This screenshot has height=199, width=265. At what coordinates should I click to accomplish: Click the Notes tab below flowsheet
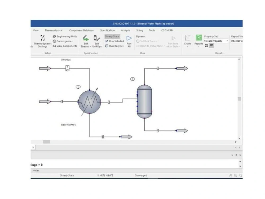click(36, 170)
